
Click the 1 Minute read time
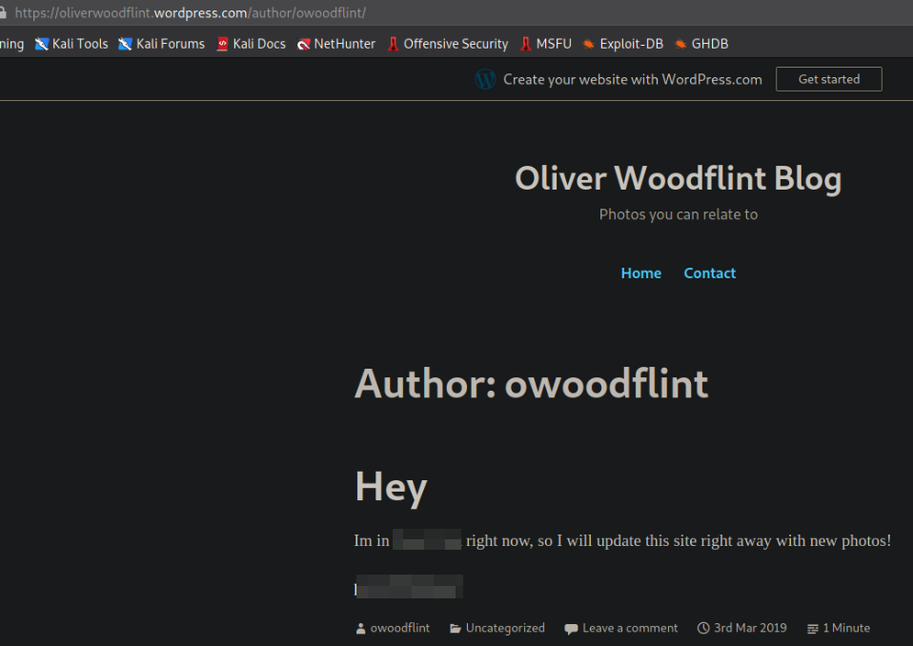(x=846, y=628)
